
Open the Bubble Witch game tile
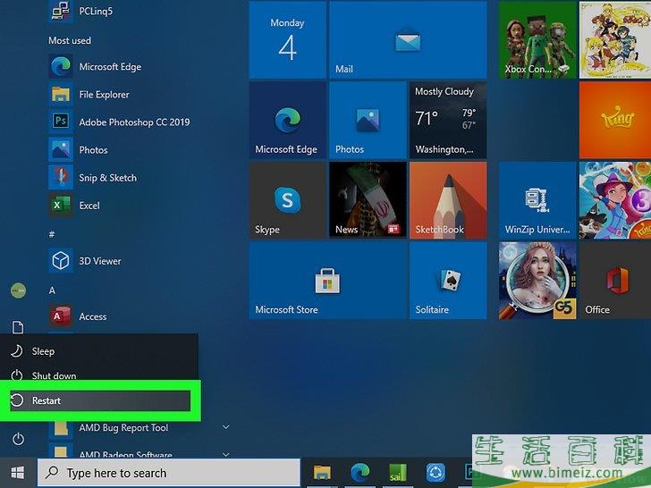pos(615,200)
